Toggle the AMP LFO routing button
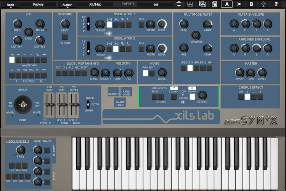Viewport: 286px width, 191px height. 44,75
